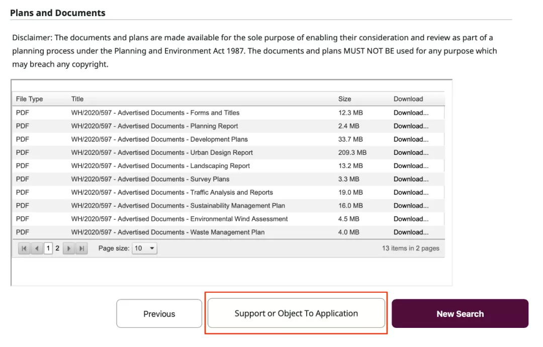Screen dimensions: 543x347
Task: Start a New Search
Action: coord(460,314)
